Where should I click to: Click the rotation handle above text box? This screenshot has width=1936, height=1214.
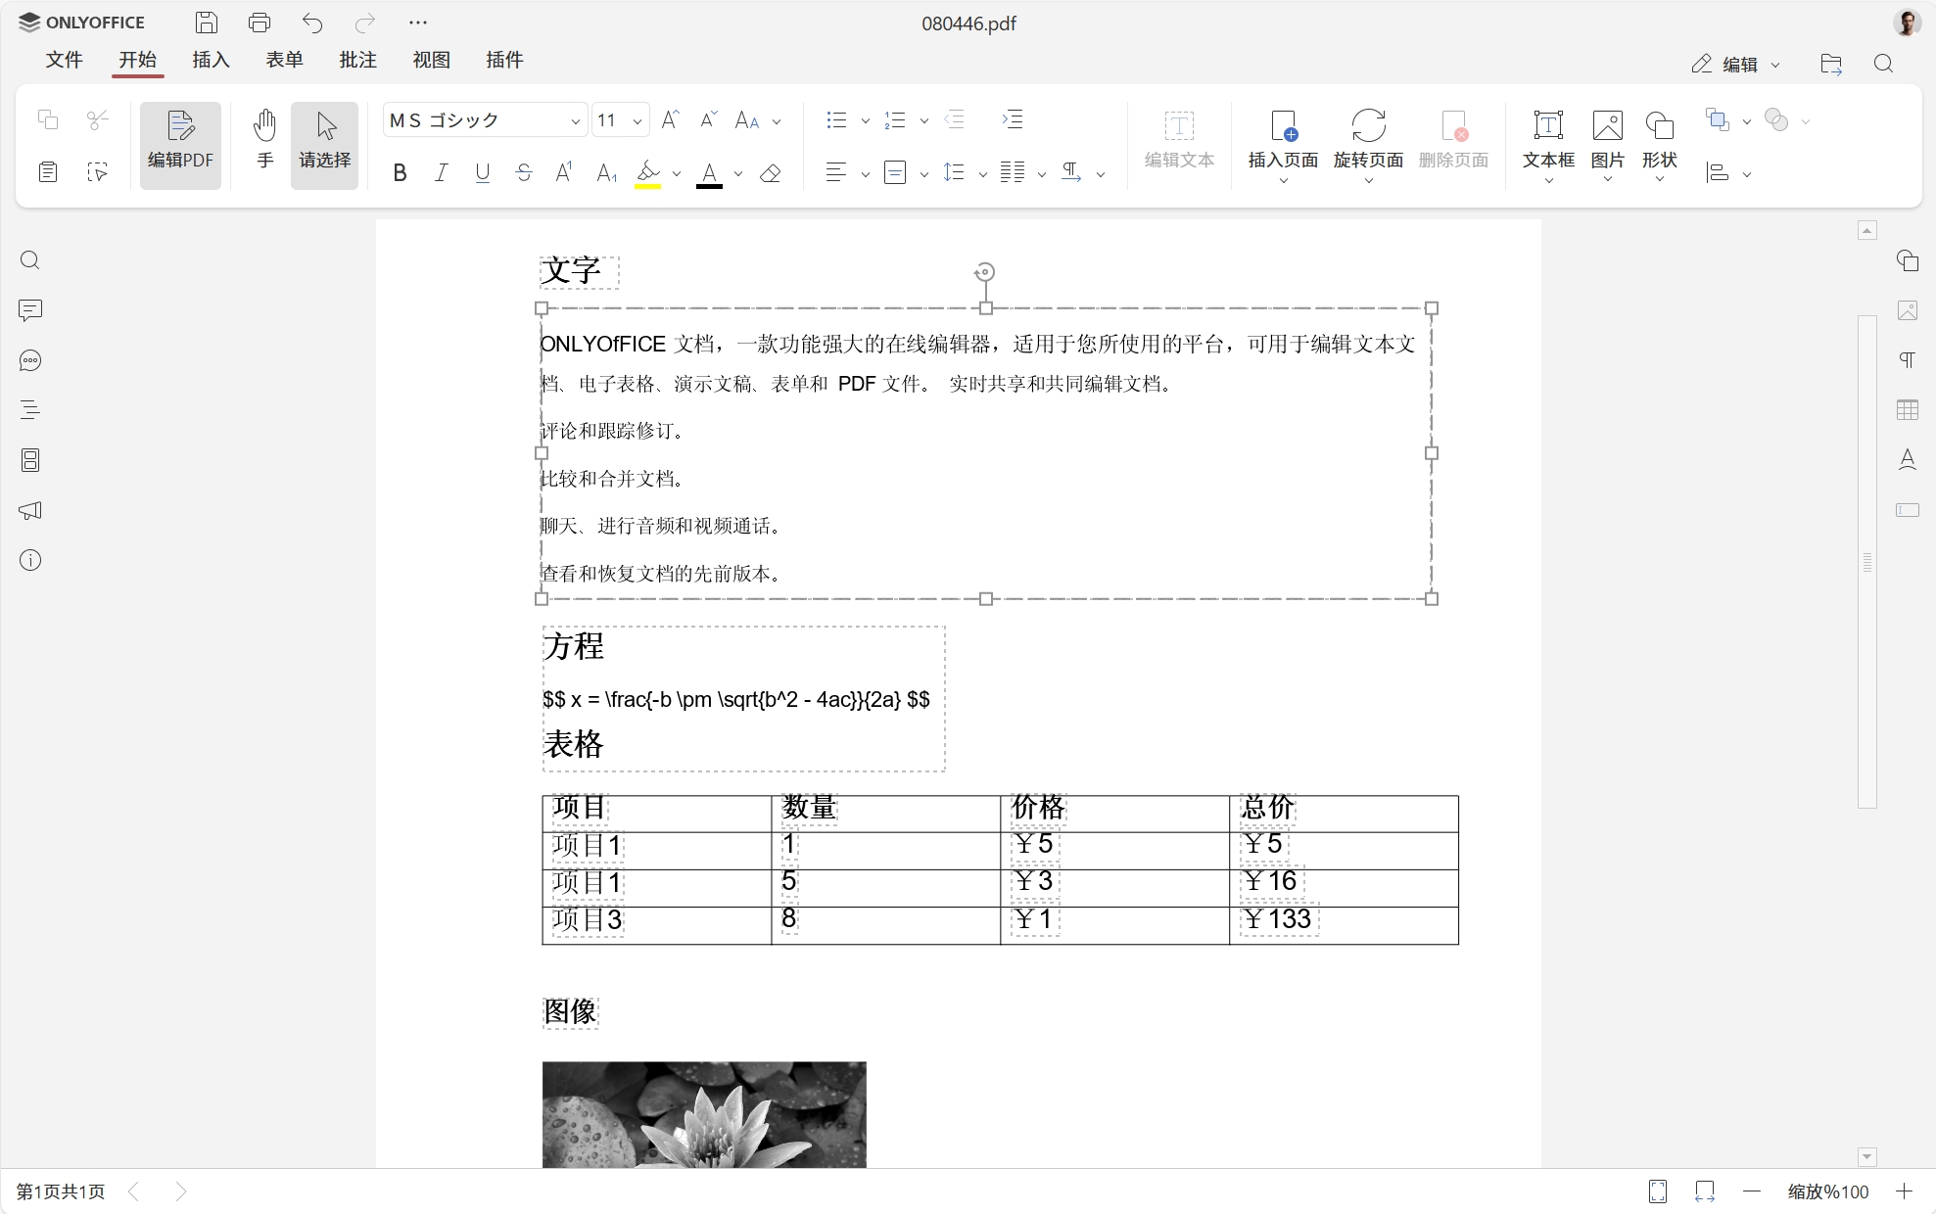click(985, 272)
